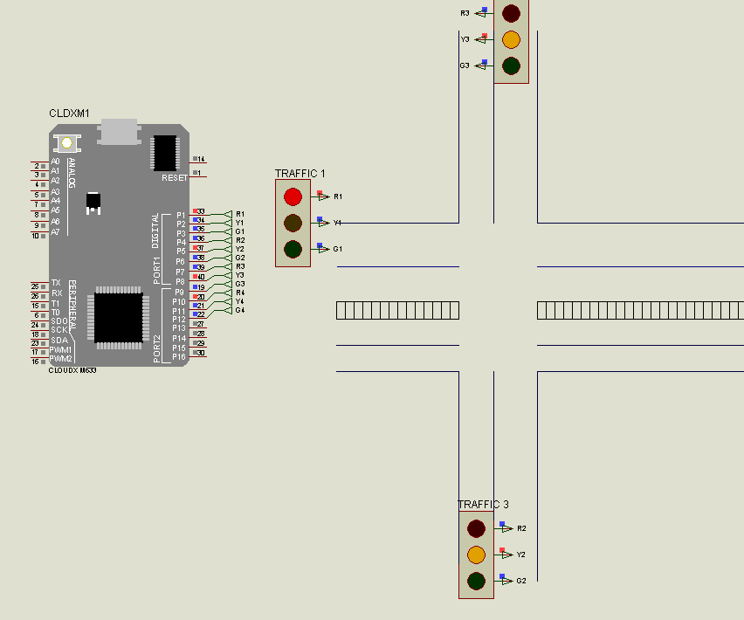Click the CLOUDX M633 value label
Image resolution: width=744 pixels, height=620 pixels.
pos(72,370)
